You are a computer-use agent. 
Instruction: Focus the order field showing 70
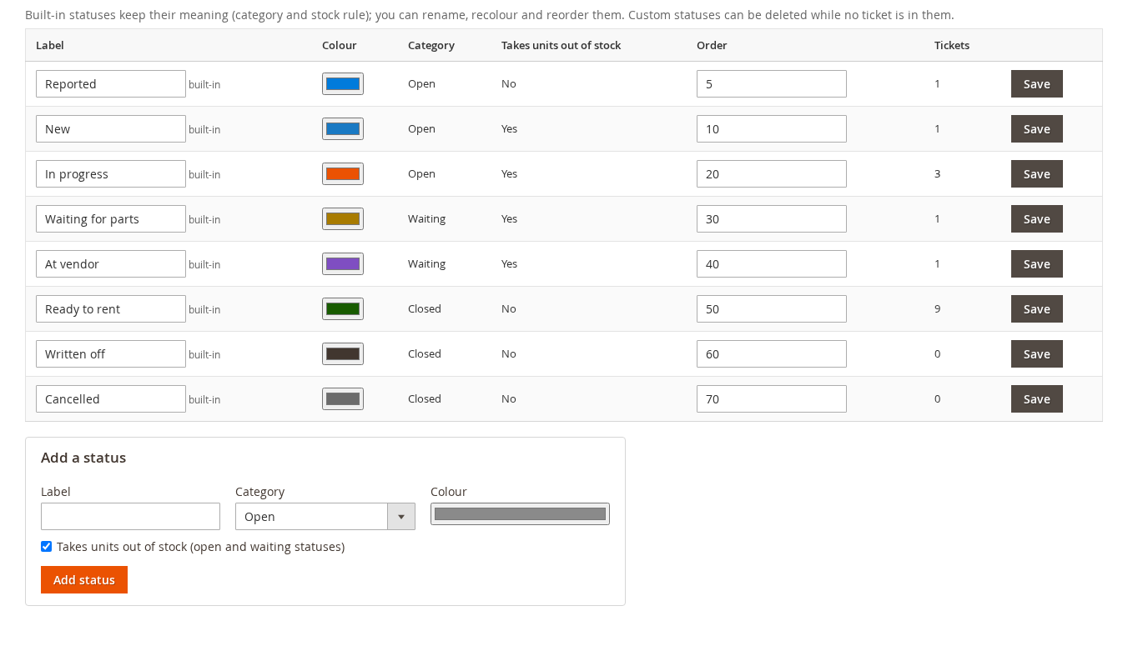coord(772,399)
